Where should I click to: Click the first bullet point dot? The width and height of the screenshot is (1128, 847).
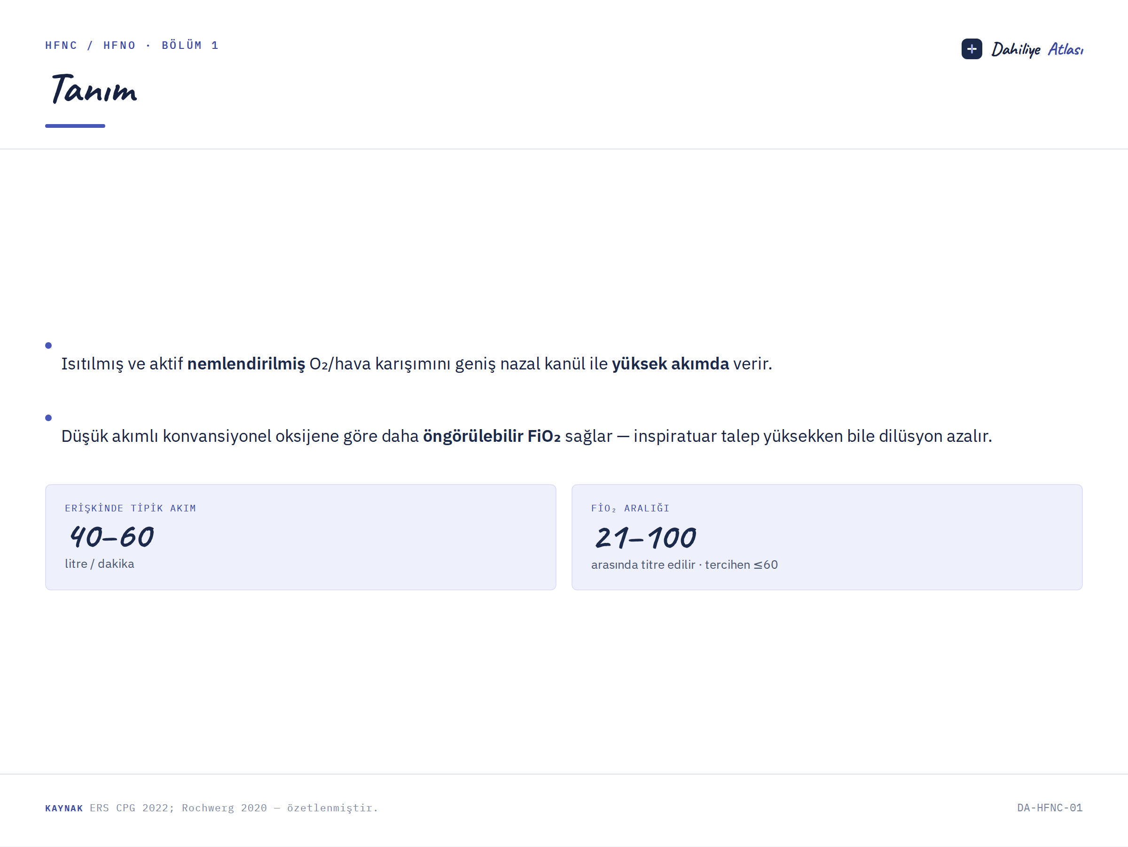coord(48,346)
